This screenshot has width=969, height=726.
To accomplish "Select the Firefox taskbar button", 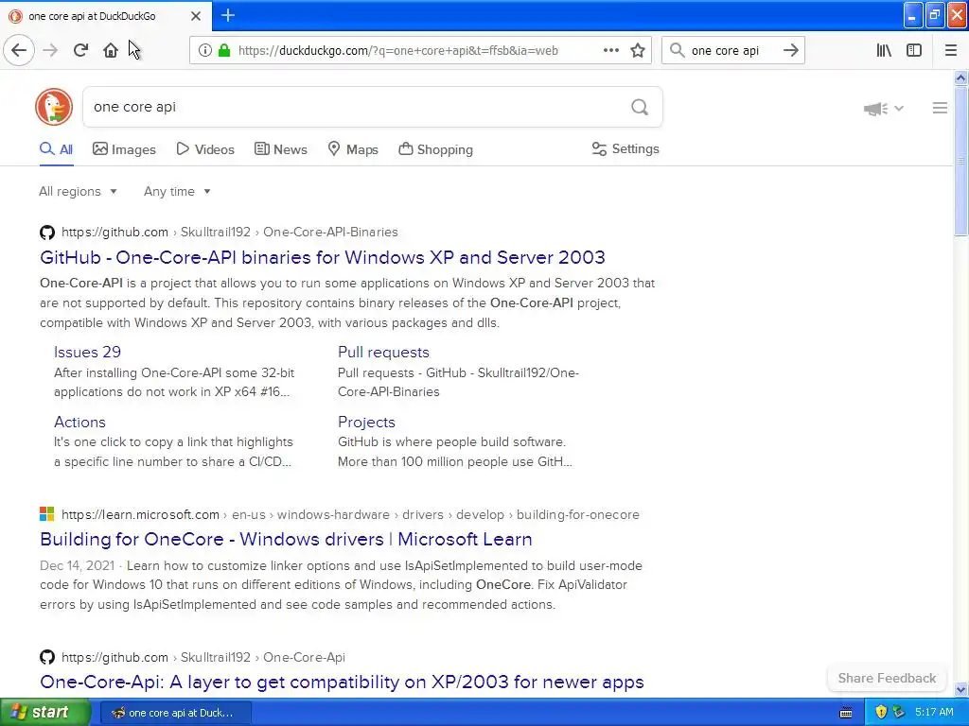I will [x=175, y=713].
